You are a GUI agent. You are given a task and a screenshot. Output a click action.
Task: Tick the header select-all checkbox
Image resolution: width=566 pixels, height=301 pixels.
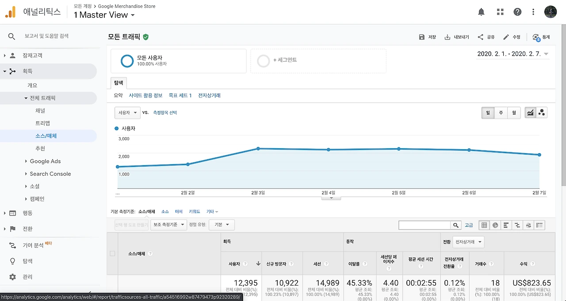pyautogui.click(x=112, y=254)
